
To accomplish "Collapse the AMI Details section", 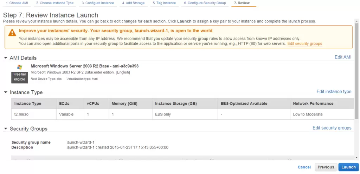I will coord(6,58).
